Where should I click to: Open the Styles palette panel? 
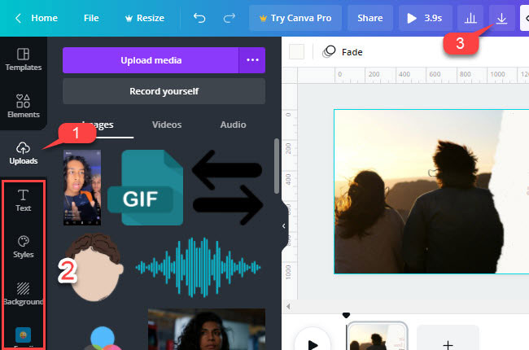point(24,246)
